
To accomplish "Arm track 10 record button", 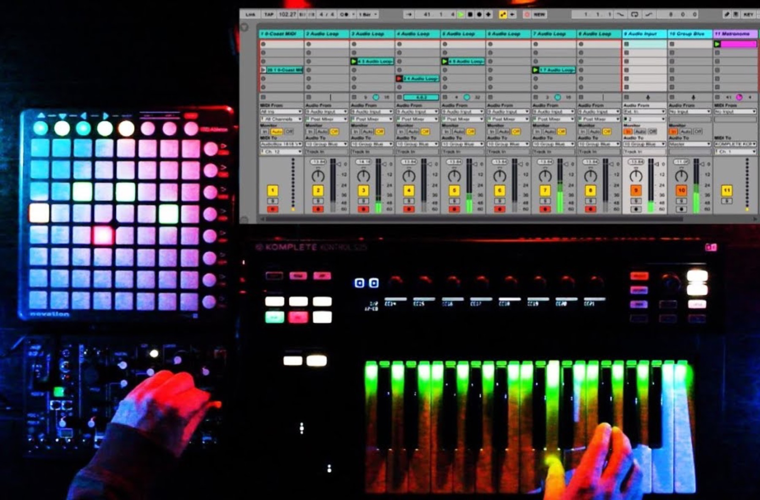I will pos(681,209).
